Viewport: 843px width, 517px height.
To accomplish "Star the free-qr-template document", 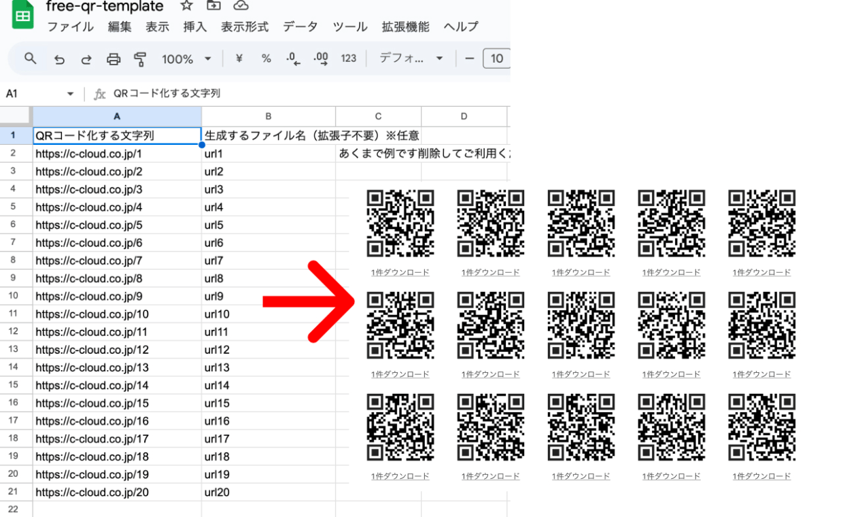I will (x=186, y=6).
